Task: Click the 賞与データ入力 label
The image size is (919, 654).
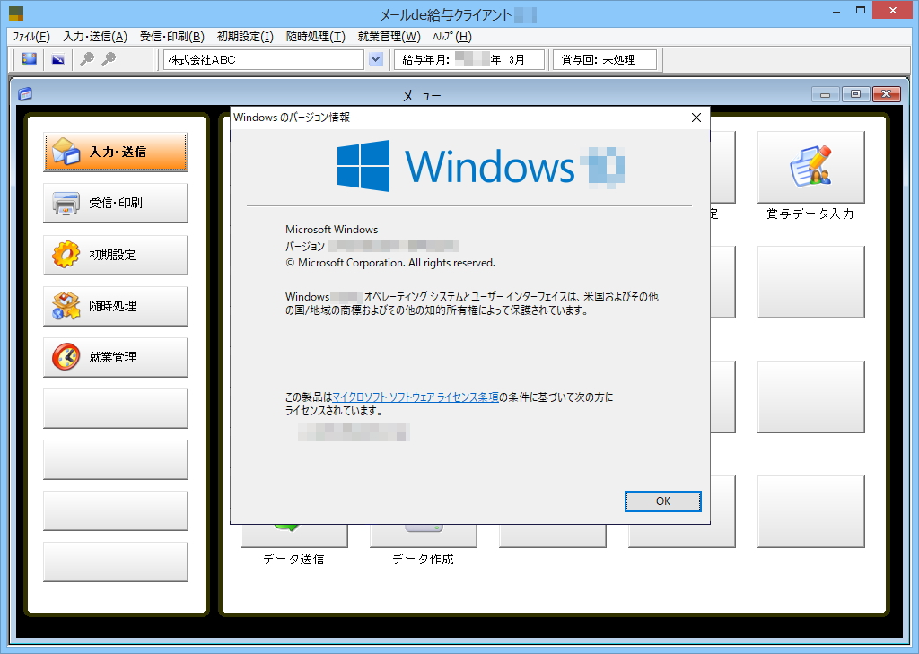Action: pyautogui.click(x=810, y=214)
